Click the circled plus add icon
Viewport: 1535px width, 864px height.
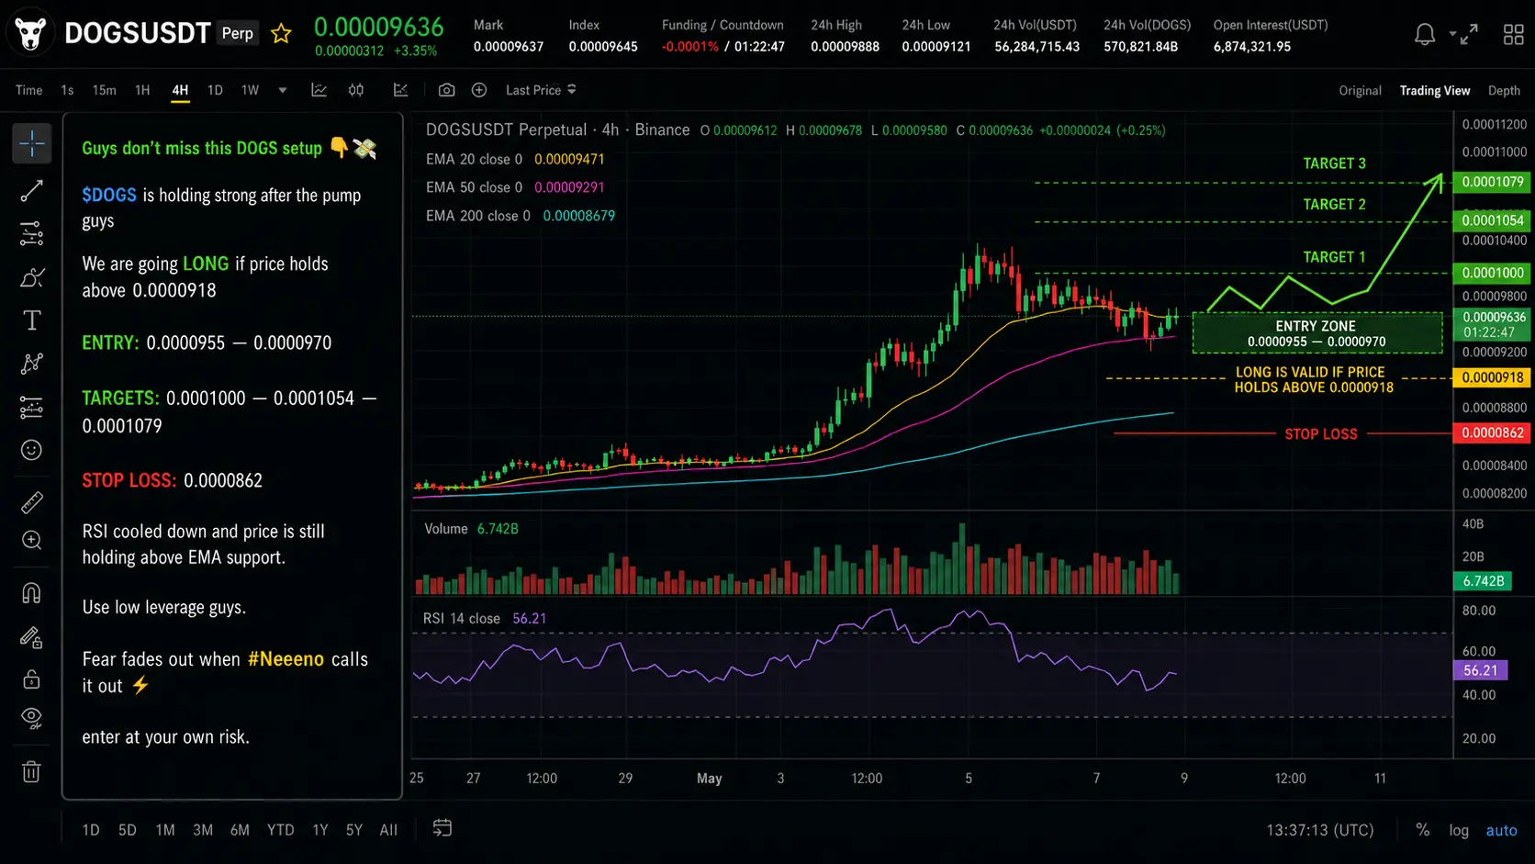(479, 90)
